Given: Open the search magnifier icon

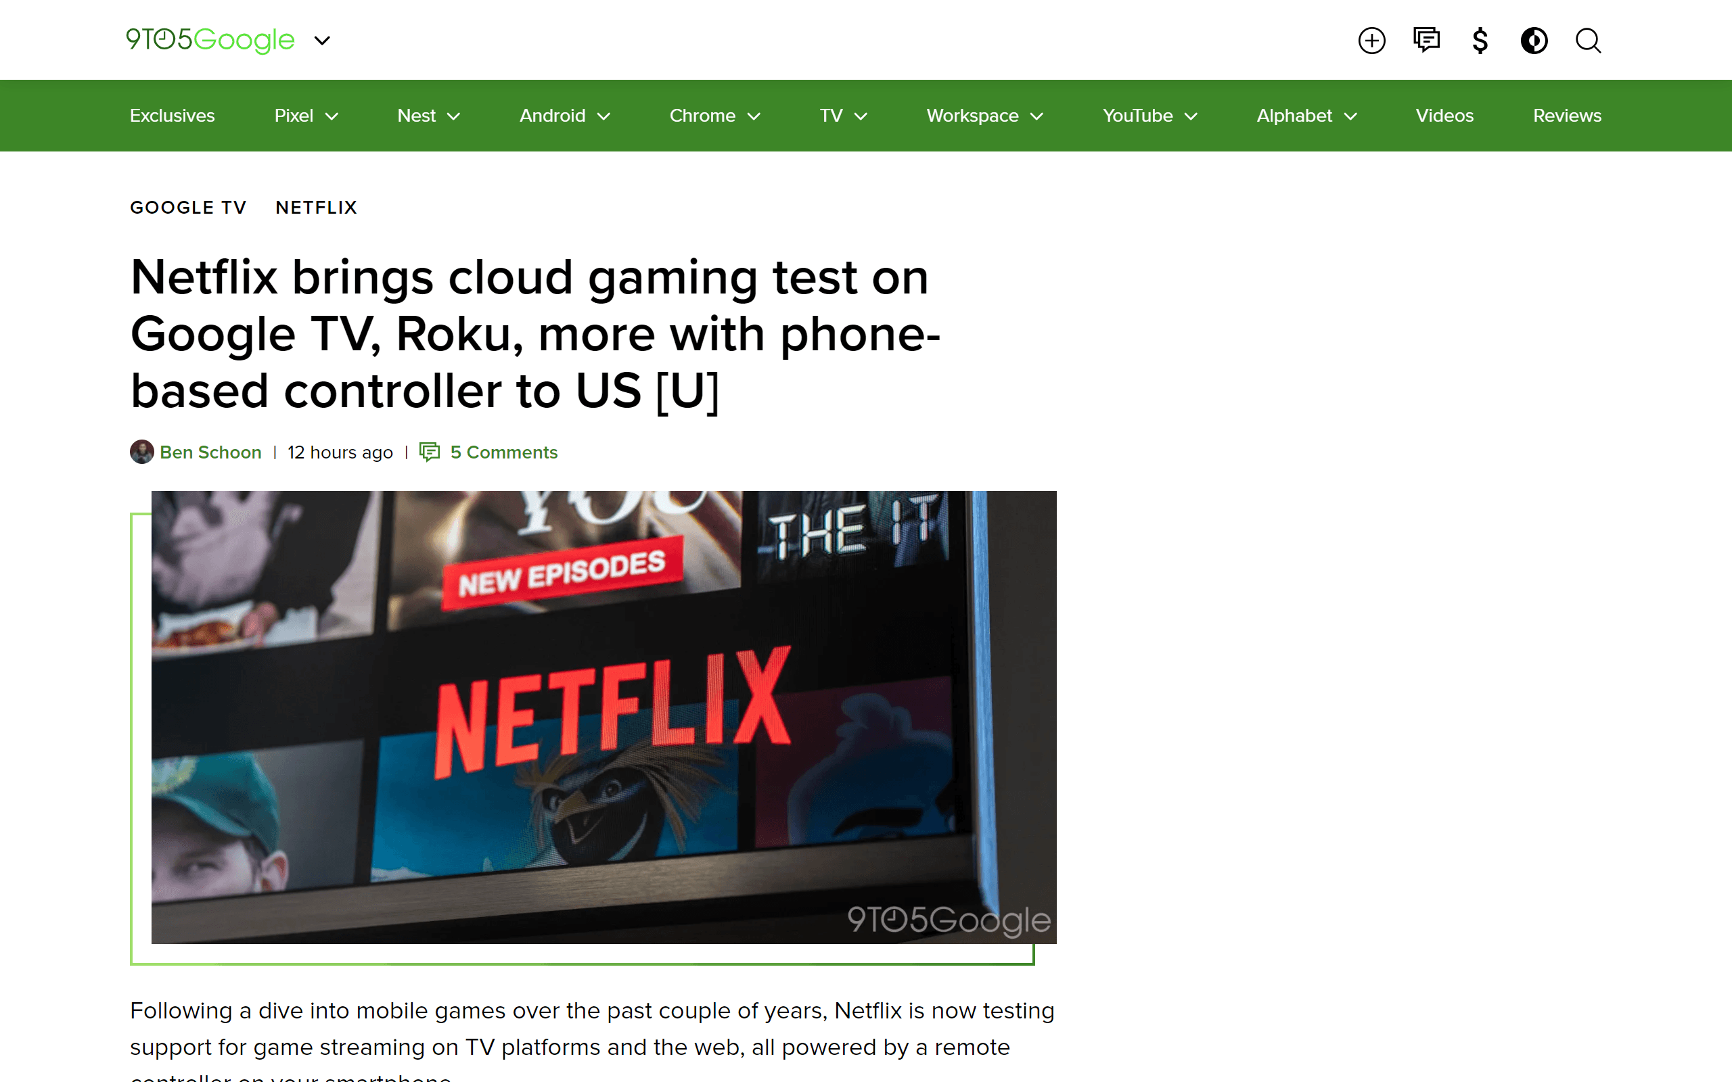Looking at the screenshot, I should point(1587,40).
